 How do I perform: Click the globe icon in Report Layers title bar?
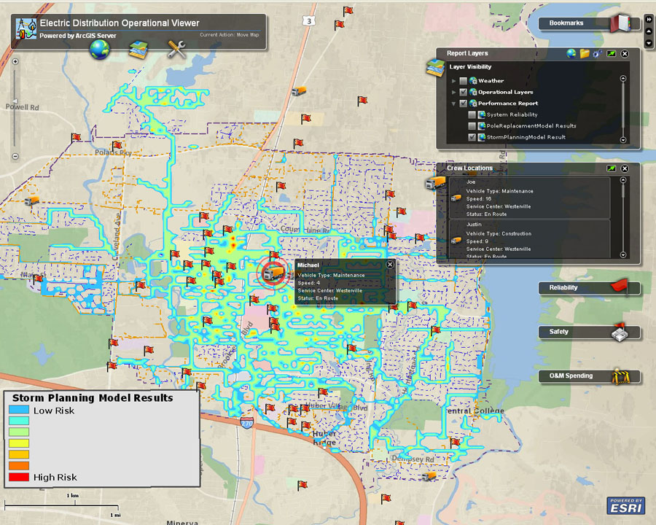(x=571, y=53)
